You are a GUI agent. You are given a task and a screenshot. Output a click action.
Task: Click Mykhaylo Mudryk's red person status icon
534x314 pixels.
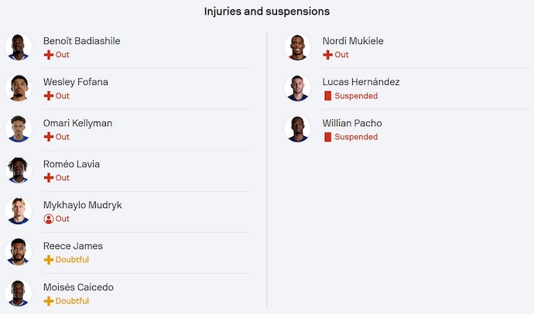click(x=48, y=219)
